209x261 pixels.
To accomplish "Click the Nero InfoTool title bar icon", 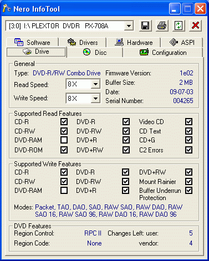I will point(7,8).
